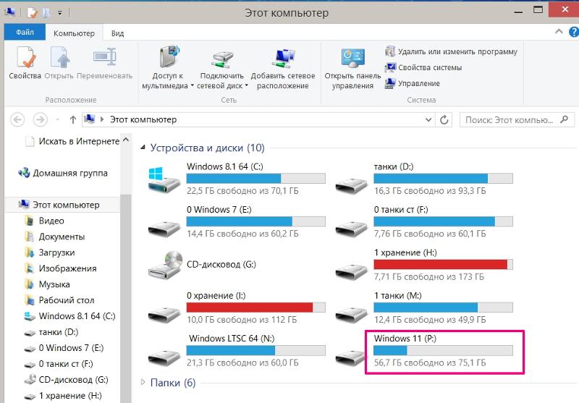Open the Файл menu tab

[x=25, y=33]
